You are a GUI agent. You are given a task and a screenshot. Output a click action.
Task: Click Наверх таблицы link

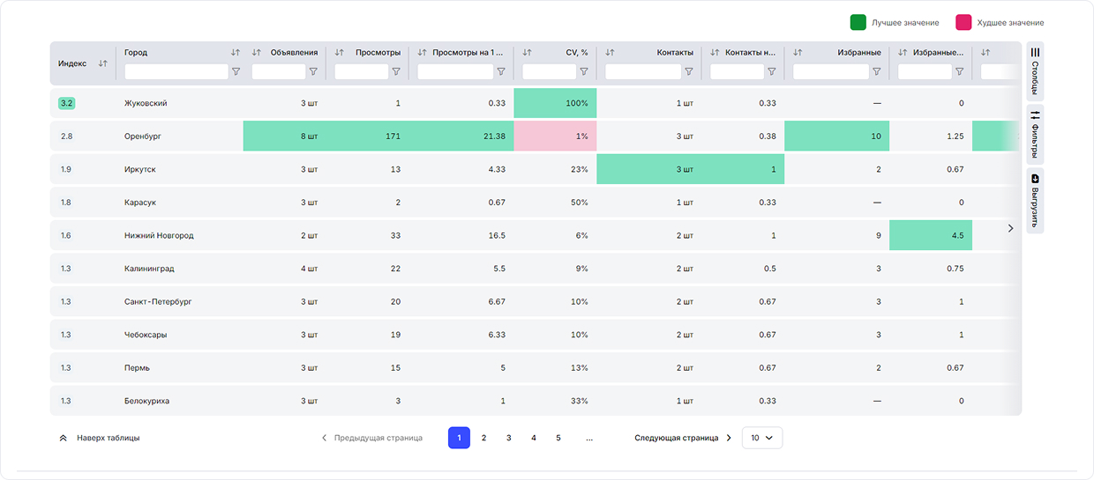[99, 438]
